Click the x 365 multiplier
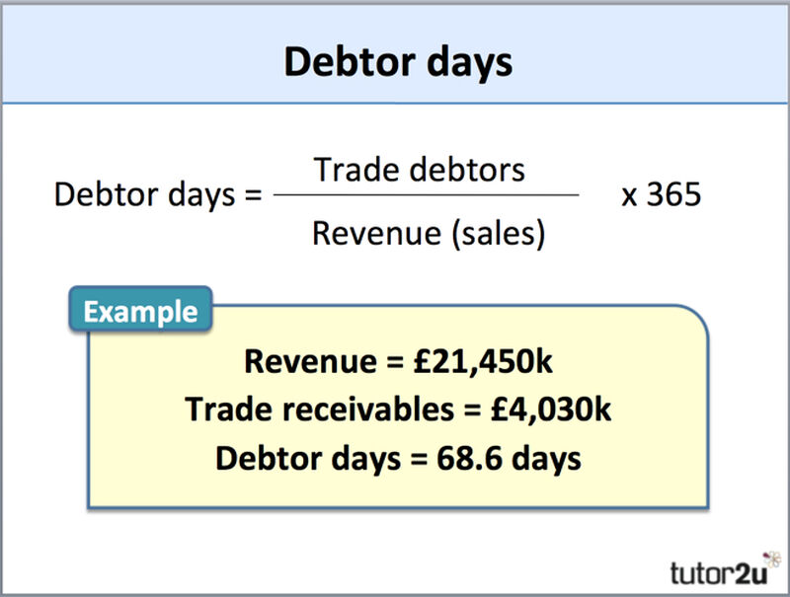The image size is (790, 597). 661,193
